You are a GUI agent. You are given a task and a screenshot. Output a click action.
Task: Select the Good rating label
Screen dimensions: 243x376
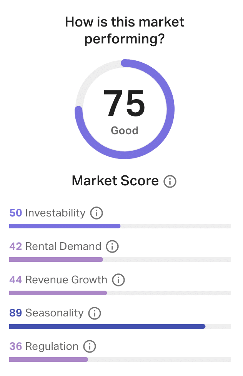(x=124, y=131)
